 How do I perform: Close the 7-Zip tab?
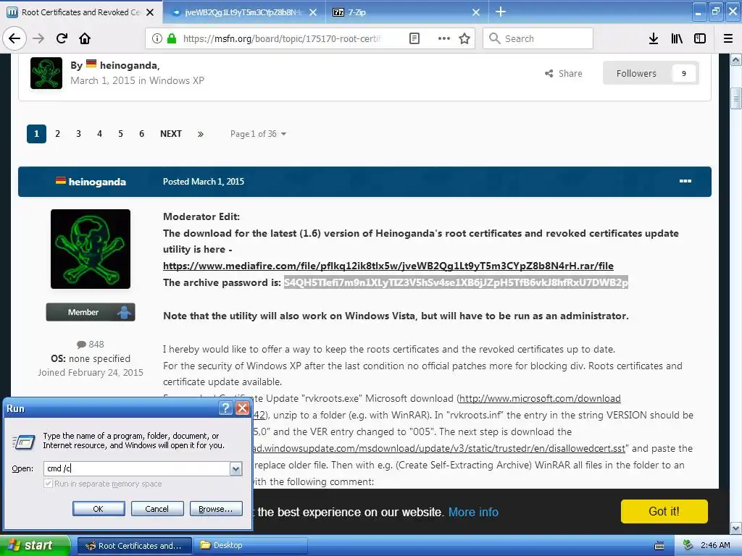pyautogui.click(x=476, y=12)
